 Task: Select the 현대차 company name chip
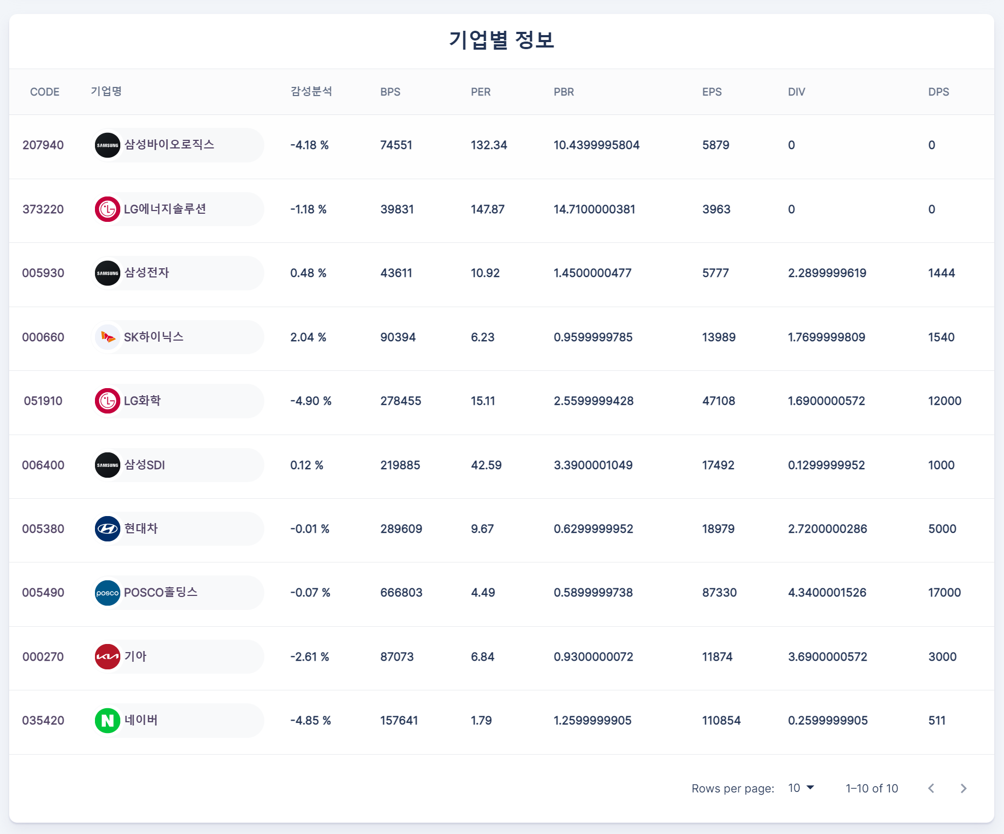178,528
